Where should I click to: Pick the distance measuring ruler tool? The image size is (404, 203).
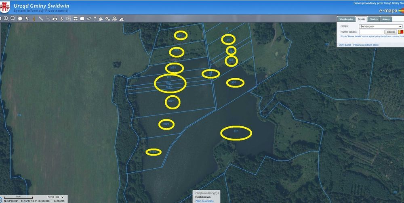(x=41, y=19)
